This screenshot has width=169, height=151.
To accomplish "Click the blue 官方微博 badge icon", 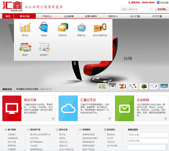I will coord(158,2).
